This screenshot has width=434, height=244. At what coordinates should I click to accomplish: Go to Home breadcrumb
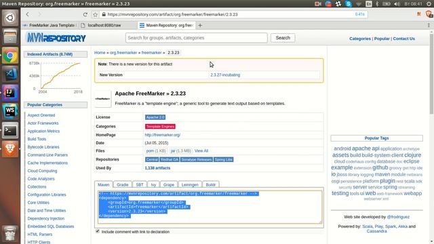(100, 53)
